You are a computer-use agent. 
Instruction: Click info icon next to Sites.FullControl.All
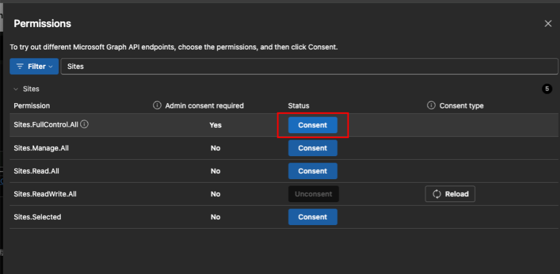coord(84,124)
